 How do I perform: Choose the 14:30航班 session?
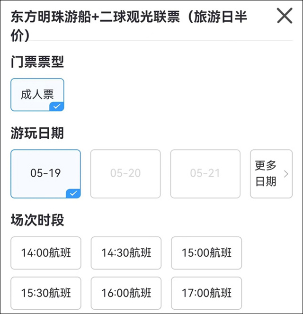125,253
